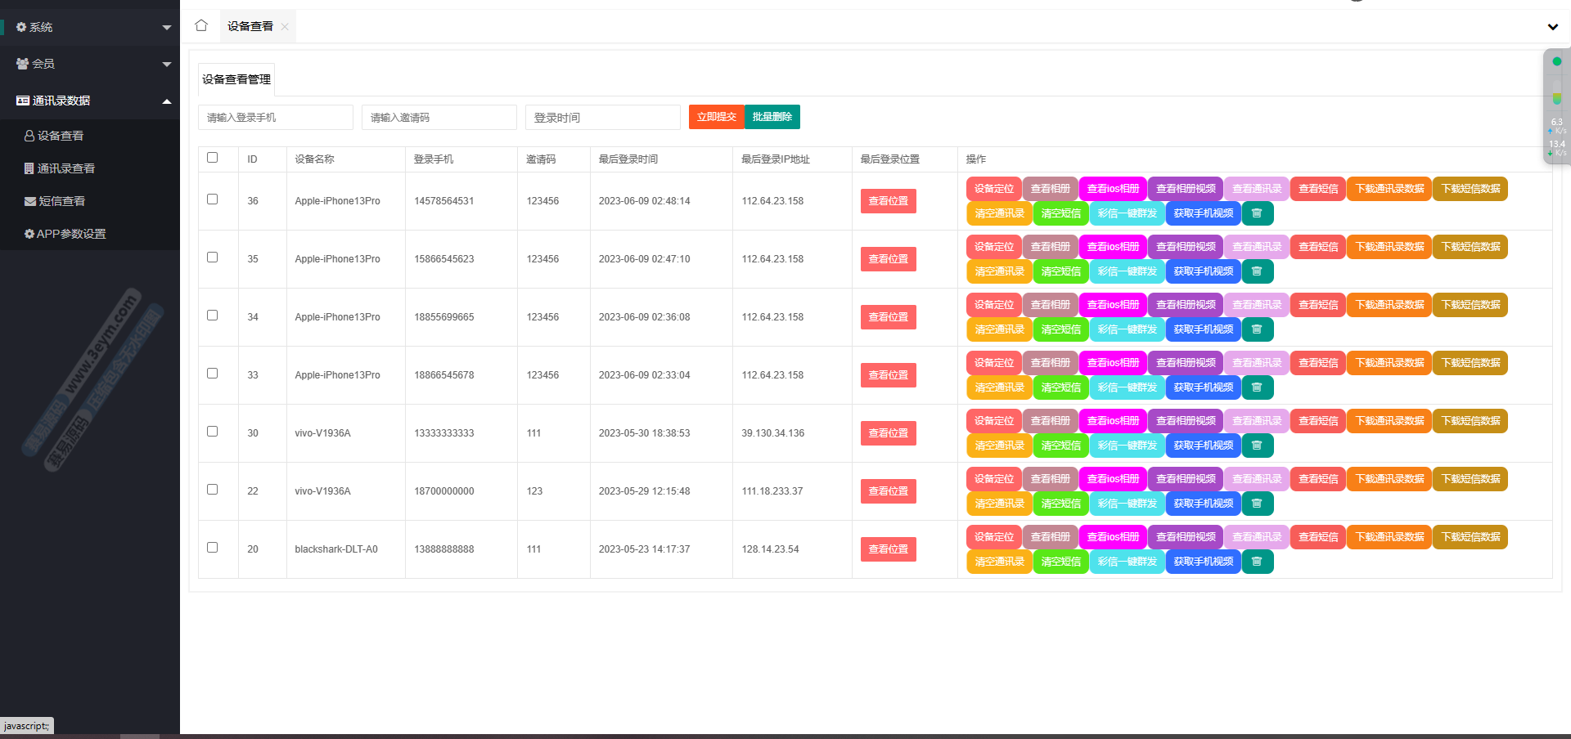
Task: Select the 设备查看管理 tab
Action: (x=236, y=79)
